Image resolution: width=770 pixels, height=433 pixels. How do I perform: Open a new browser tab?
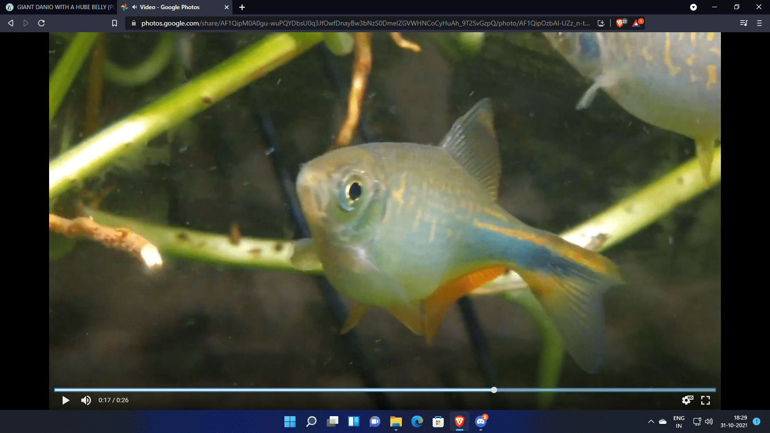242,7
